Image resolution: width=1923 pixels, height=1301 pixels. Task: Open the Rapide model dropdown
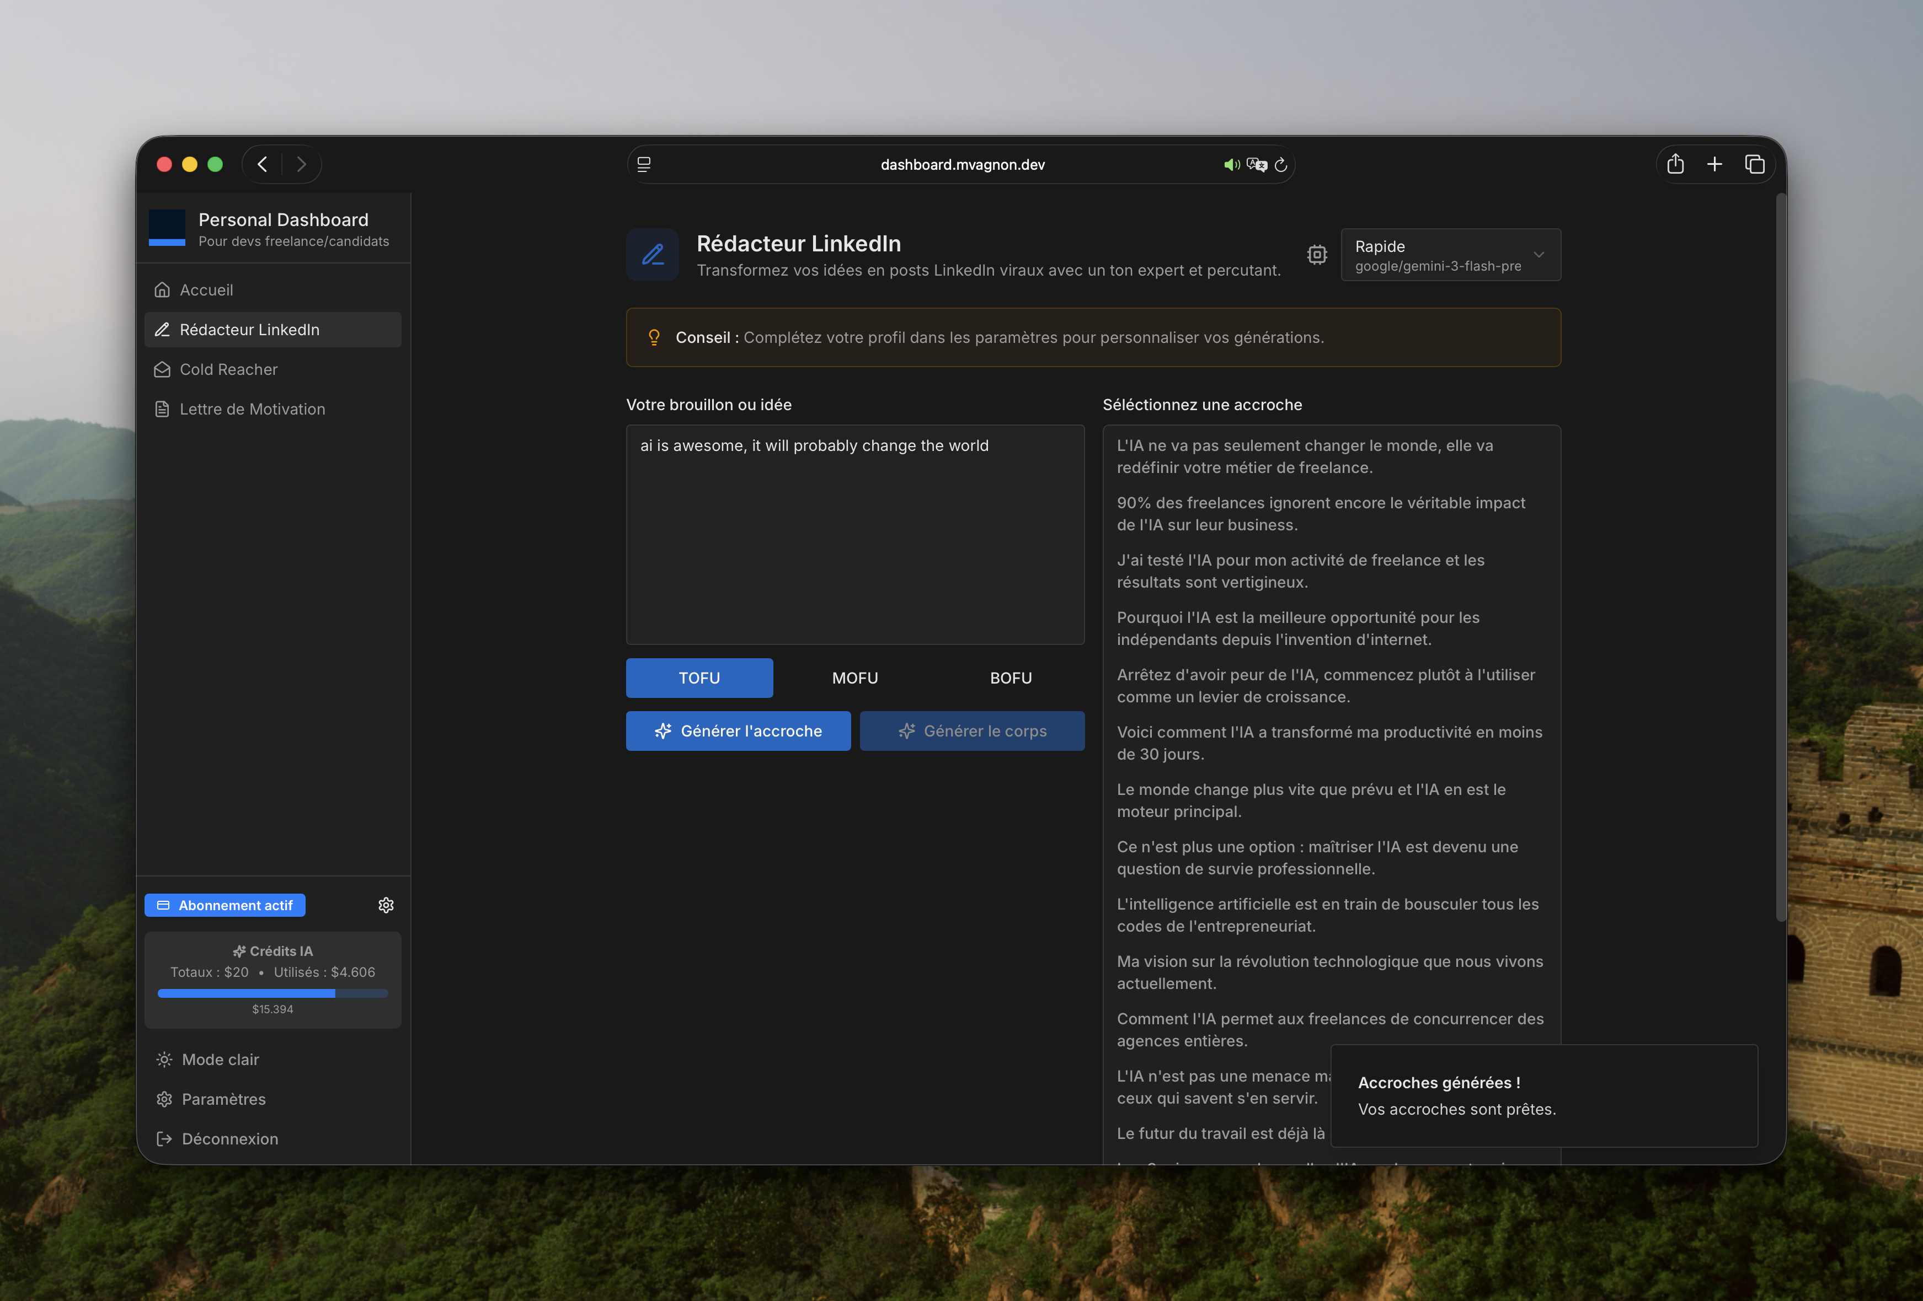(x=1450, y=255)
